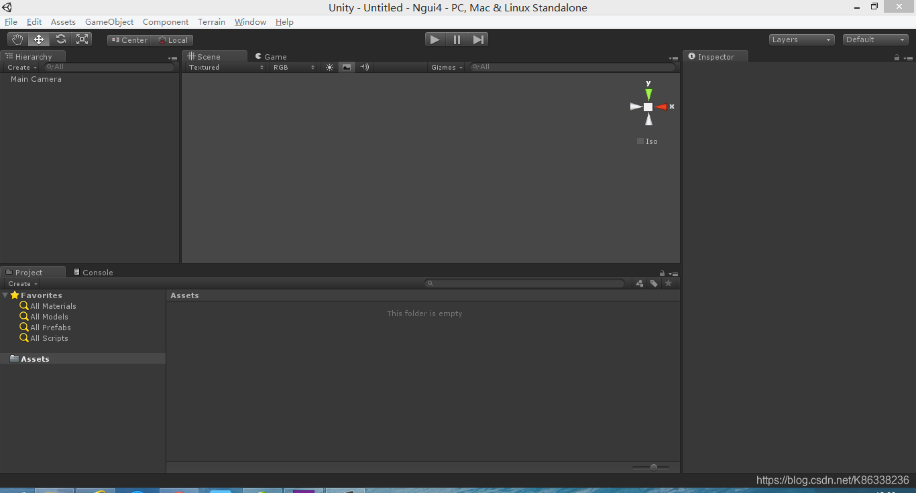Open Hierarchy Create dropdown

(22, 67)
